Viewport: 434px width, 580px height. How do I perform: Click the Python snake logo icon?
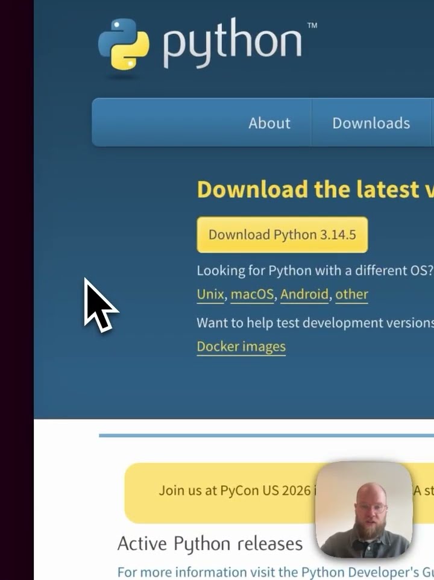tap(124, 44)
